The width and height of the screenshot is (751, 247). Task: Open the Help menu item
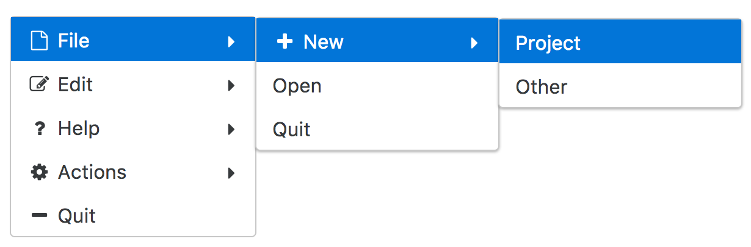coord(133,128)
